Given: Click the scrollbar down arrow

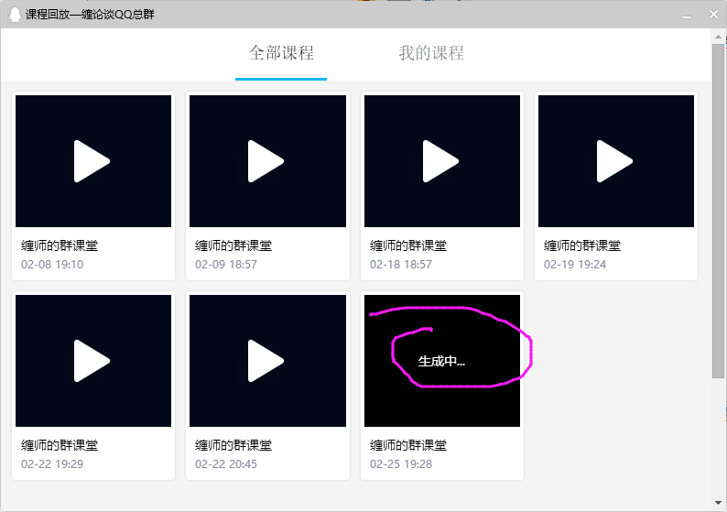Looking at the screenshot, I should 718,503.
